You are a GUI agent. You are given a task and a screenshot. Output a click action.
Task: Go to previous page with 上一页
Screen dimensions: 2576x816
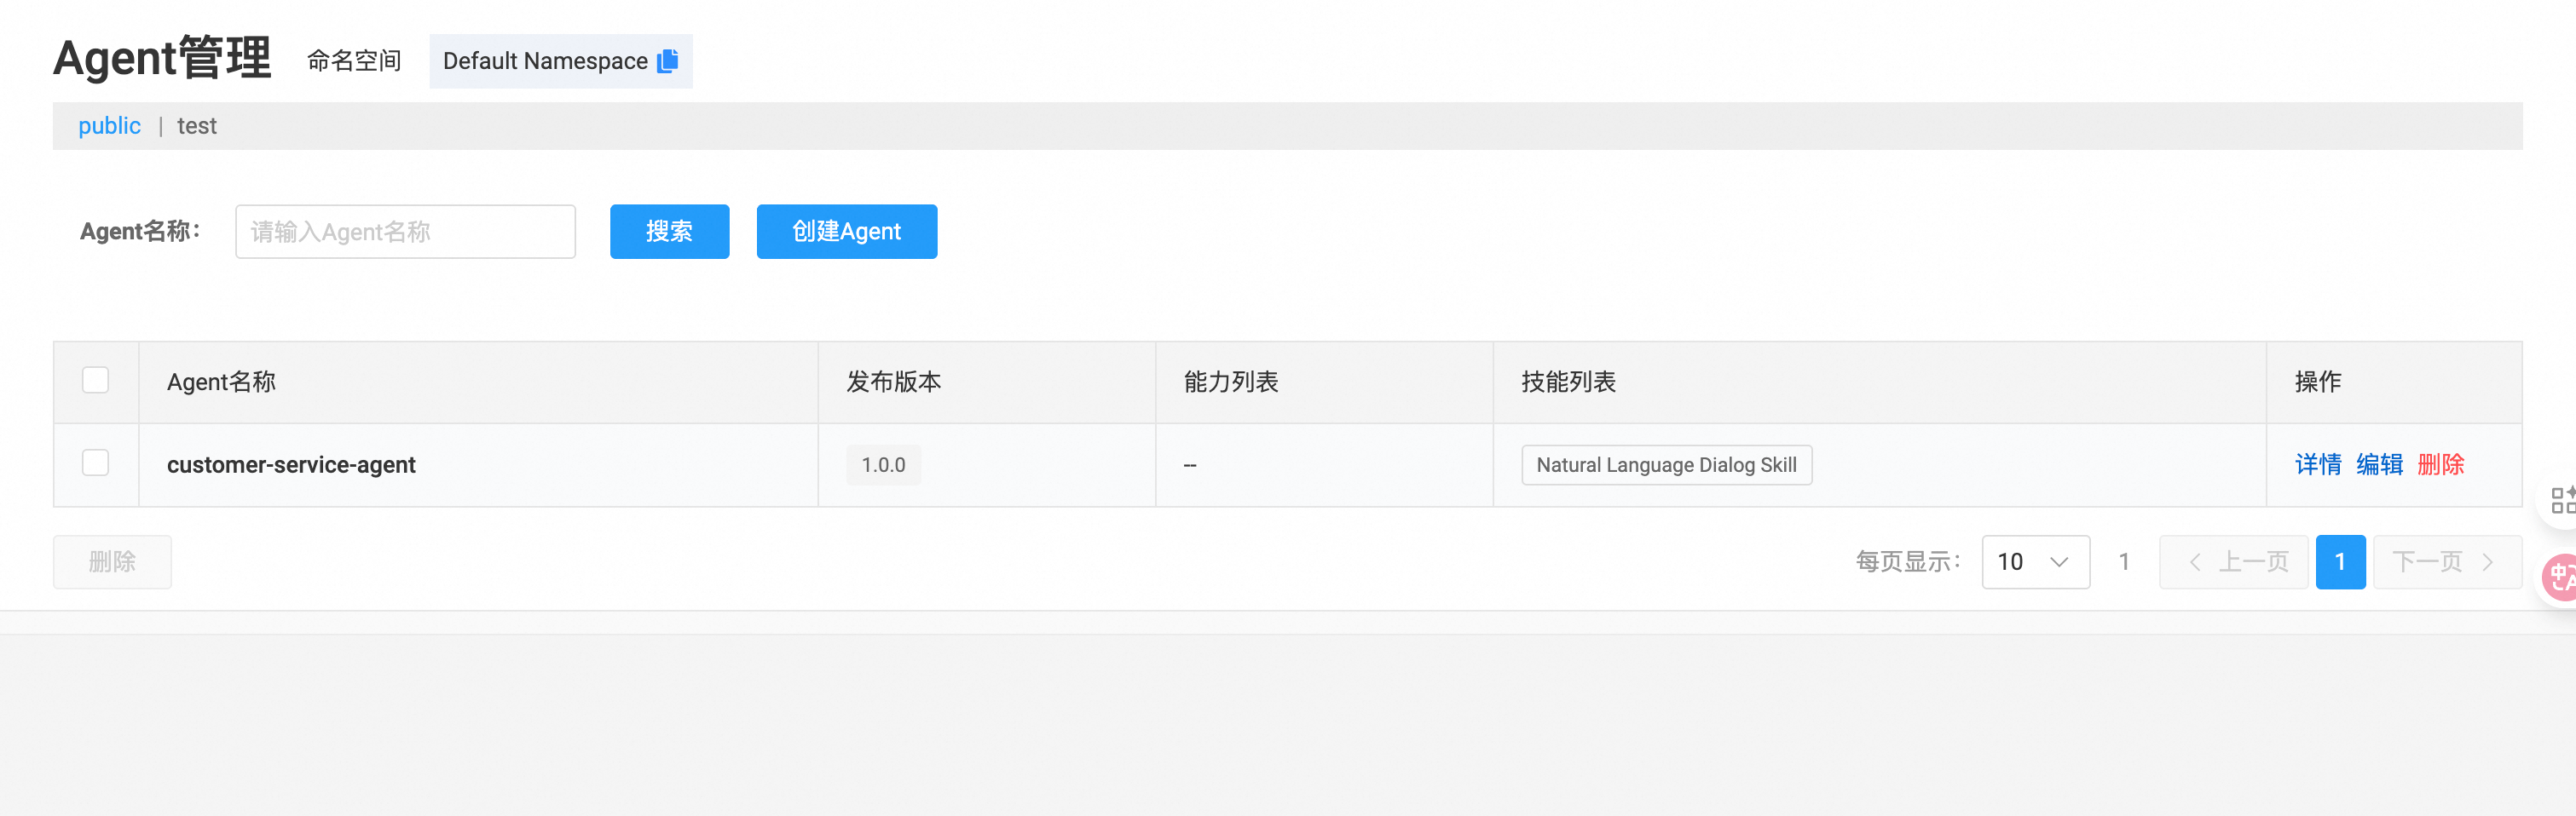[2233, 561]
